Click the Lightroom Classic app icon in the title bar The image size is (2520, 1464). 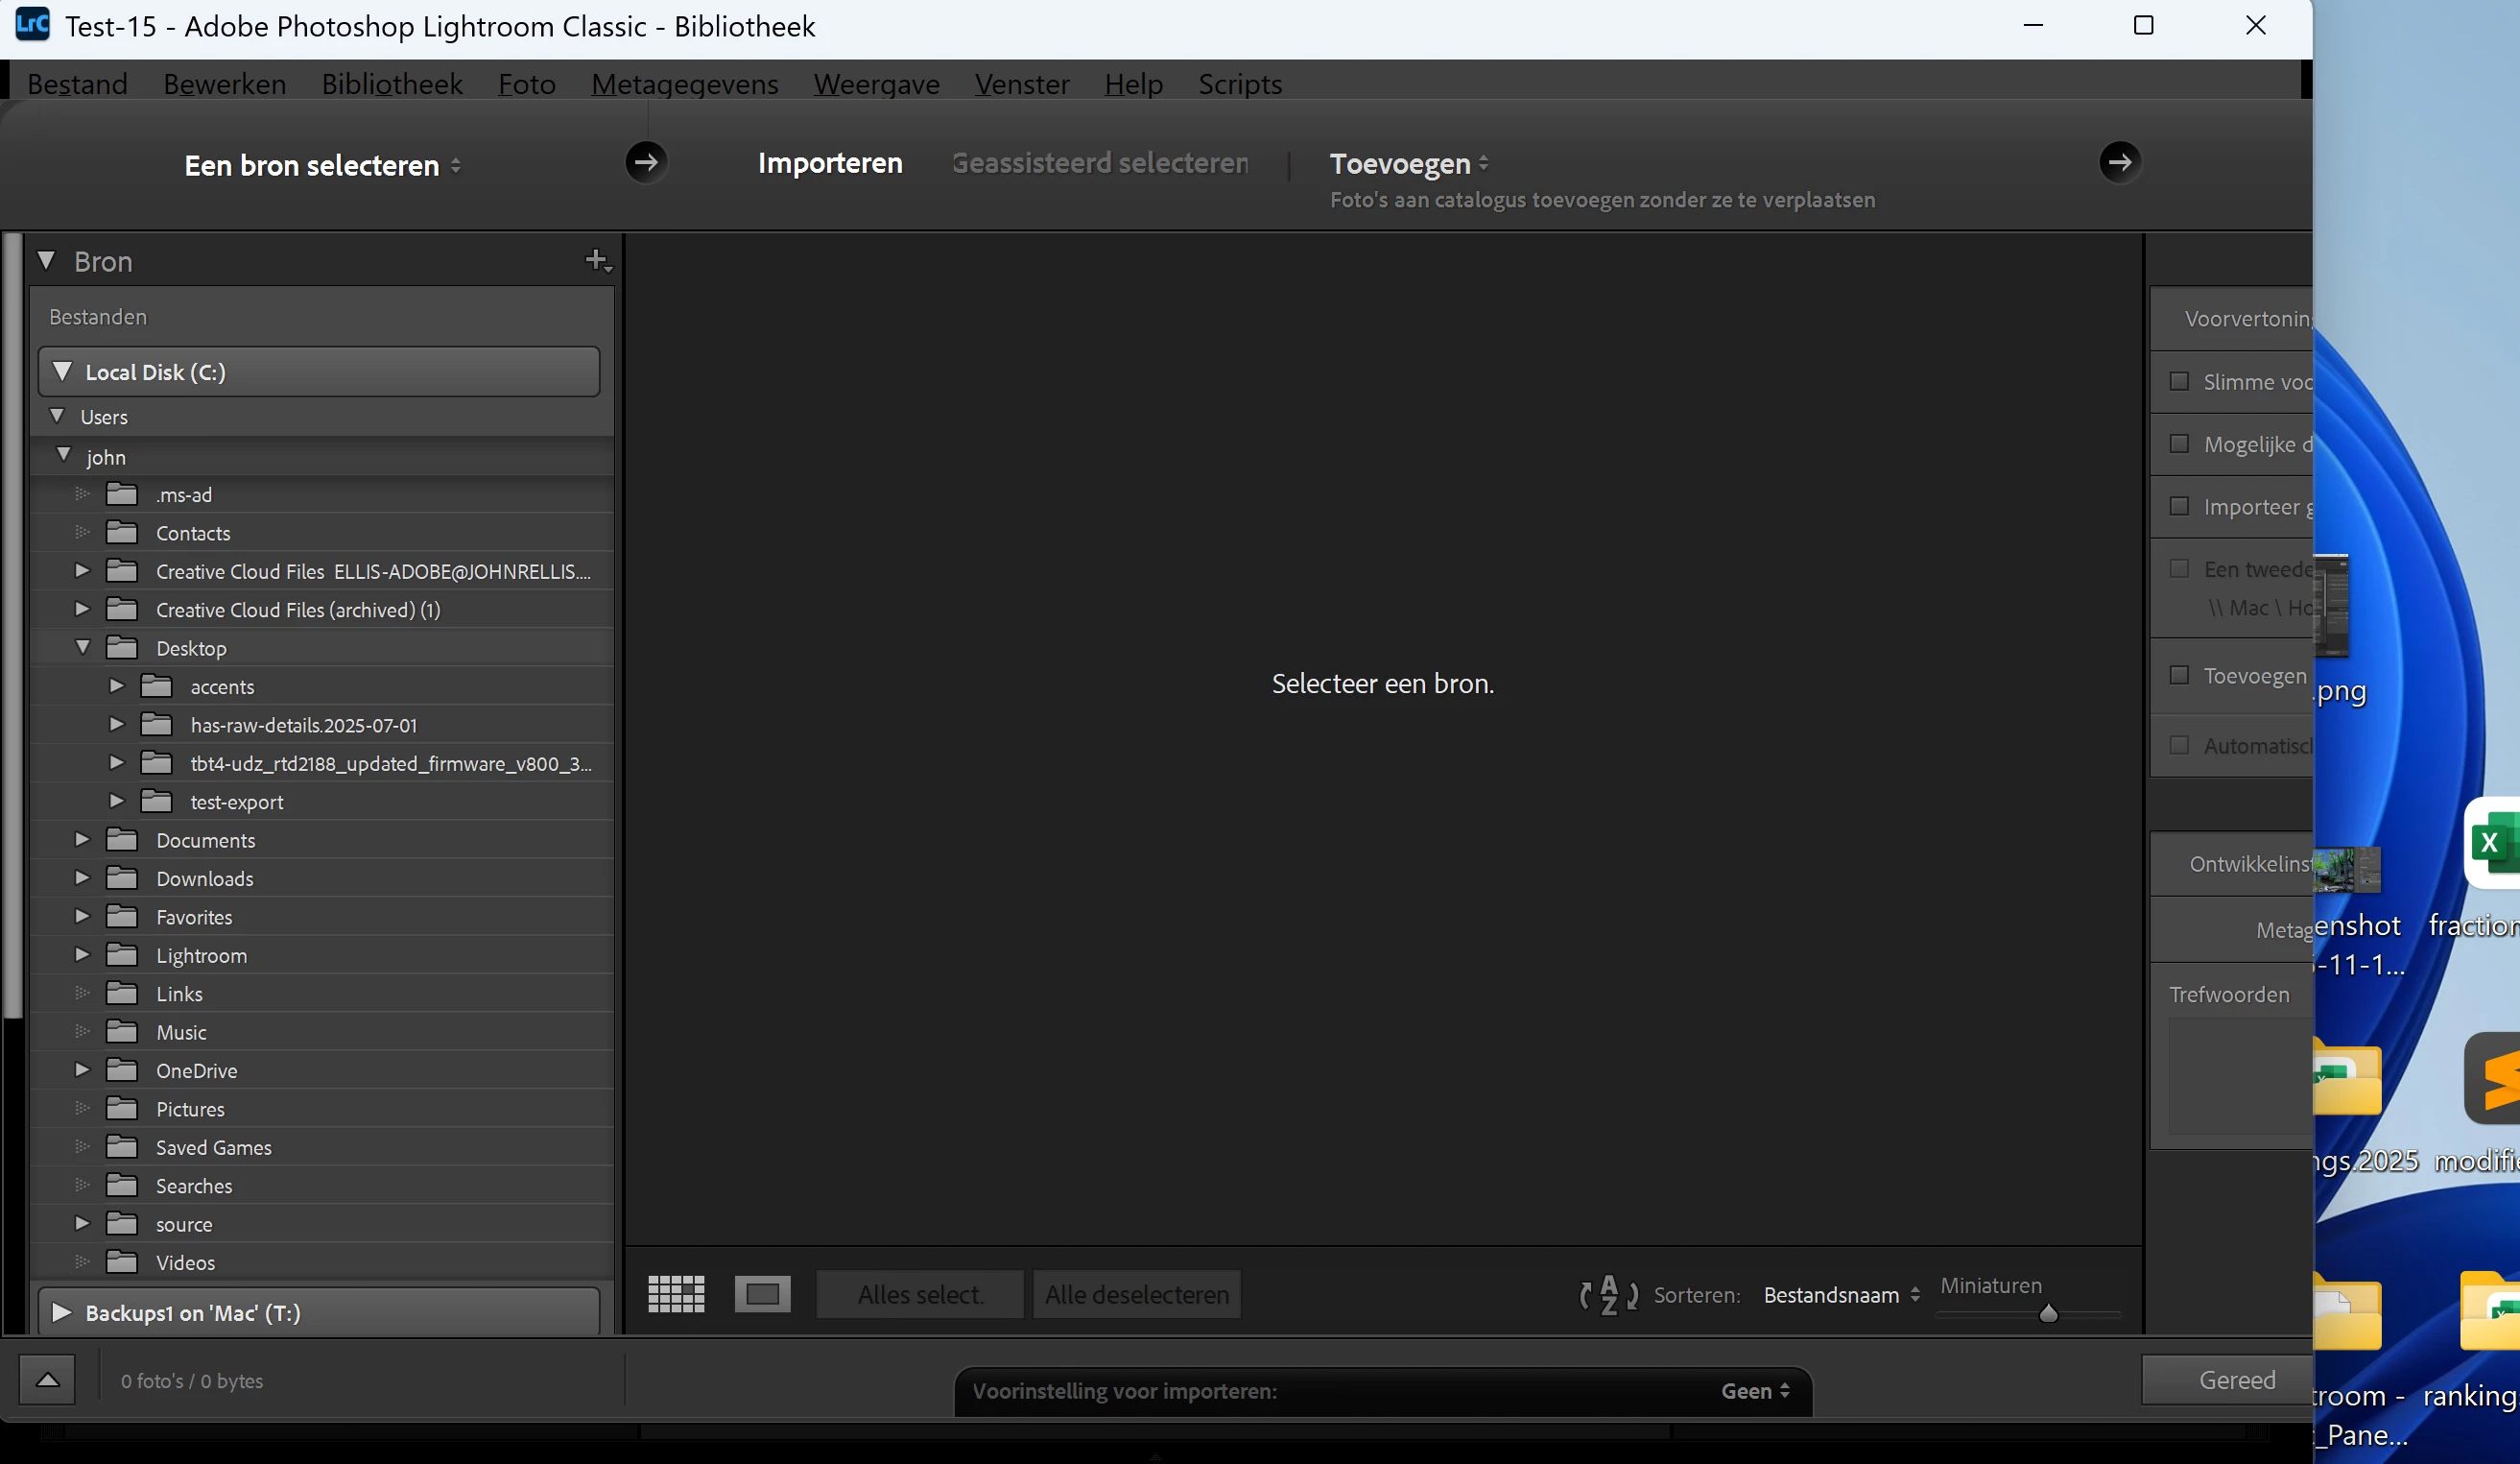(32, 25)
